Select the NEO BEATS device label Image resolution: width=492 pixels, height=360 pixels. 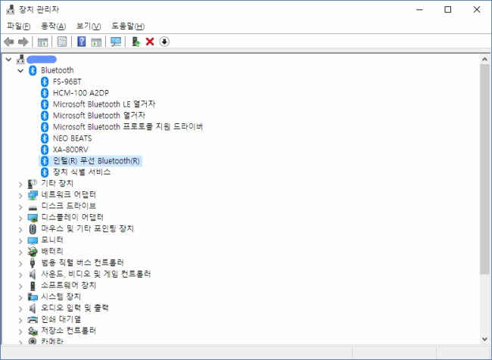click(73, 138)
